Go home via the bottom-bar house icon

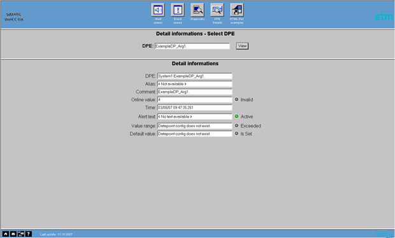coord(6,234)
